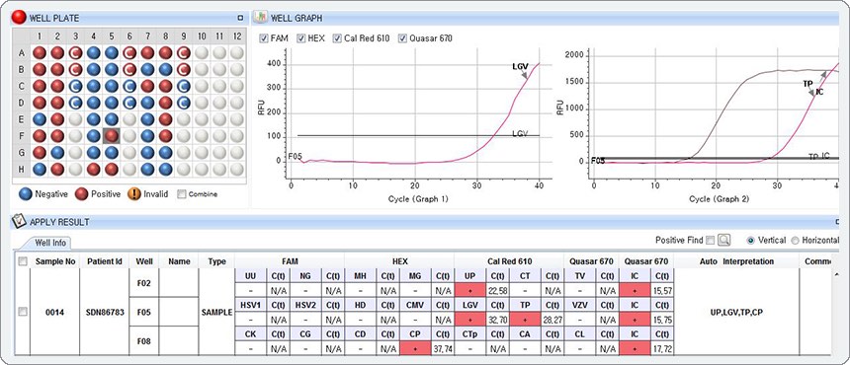Click the blue Negative legend icon

click(x=25, y=193)
